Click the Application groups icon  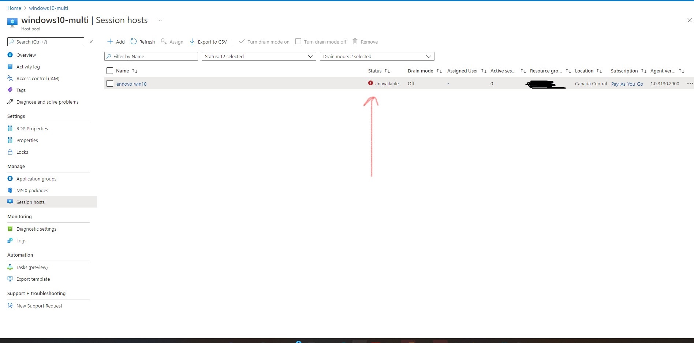coord(10,179)
